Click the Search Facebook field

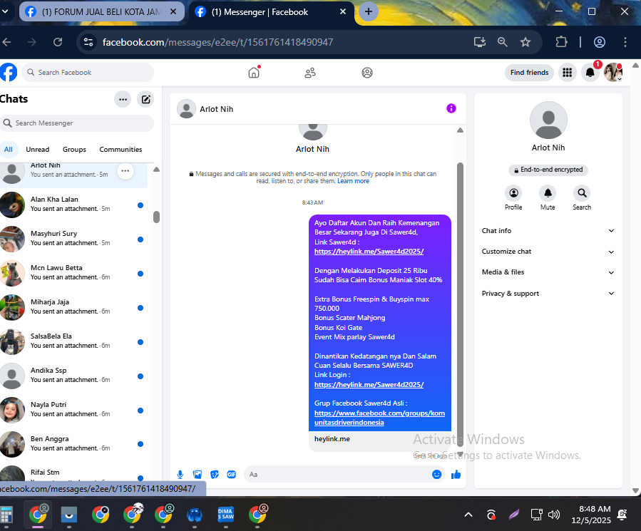click(x=88, y=73)
